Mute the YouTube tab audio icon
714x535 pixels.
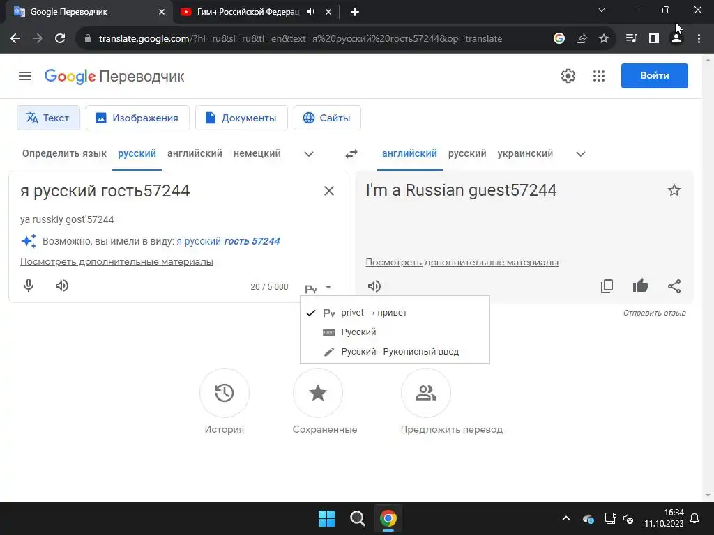(x=310, y=12)
